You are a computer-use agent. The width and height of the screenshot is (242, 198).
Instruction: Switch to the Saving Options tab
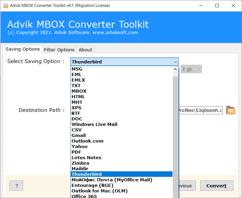click(22, 49)
